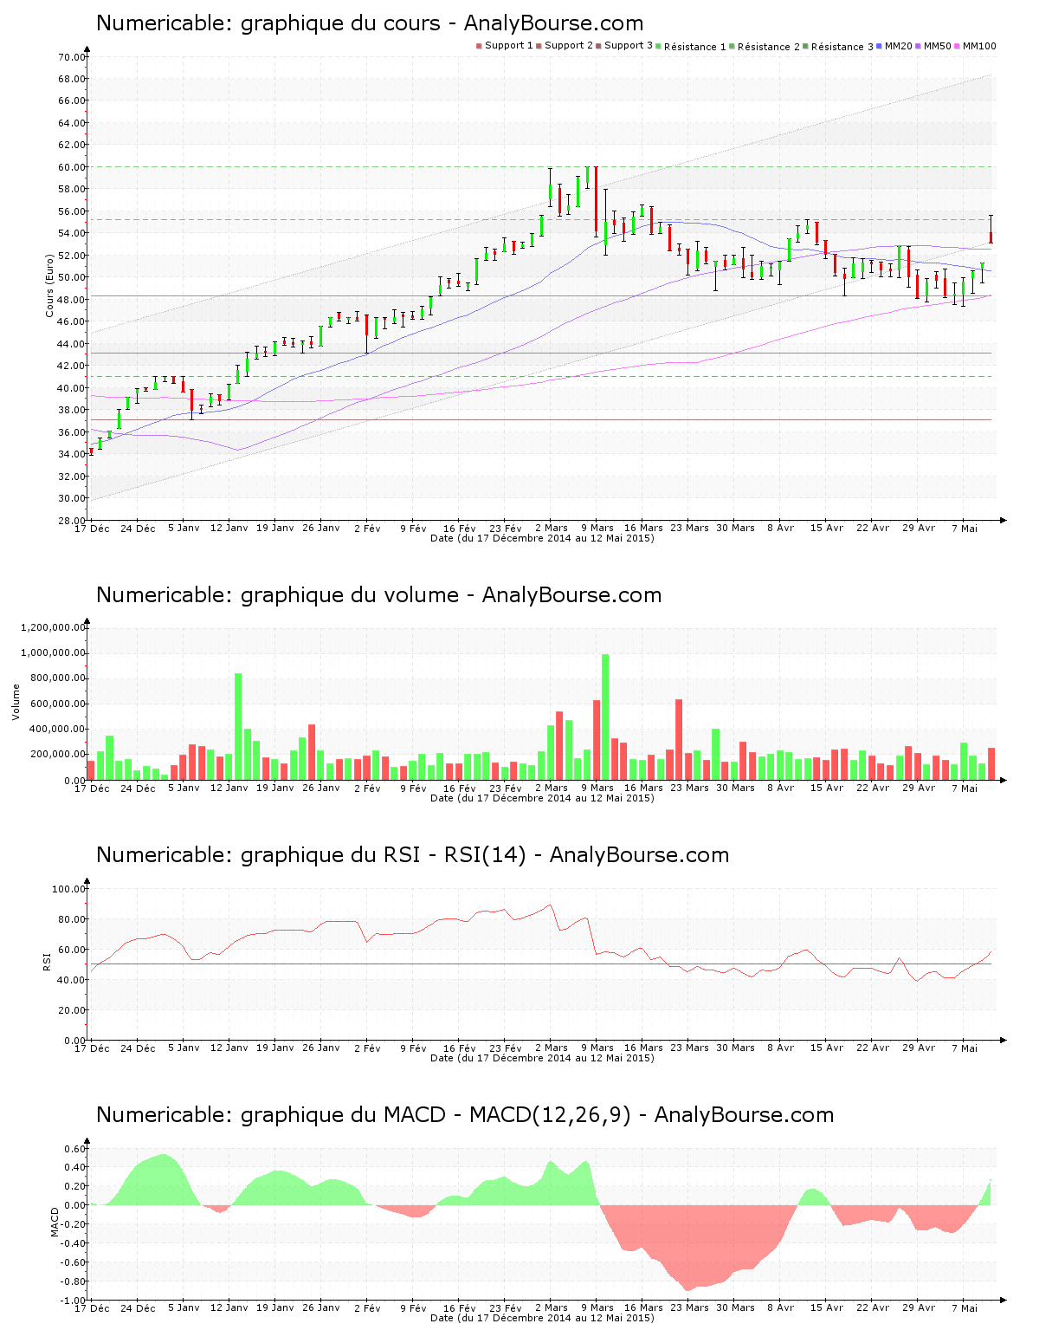
Task: Click the 400,000.00 volume axis value
Action: [x=58, y=730]
